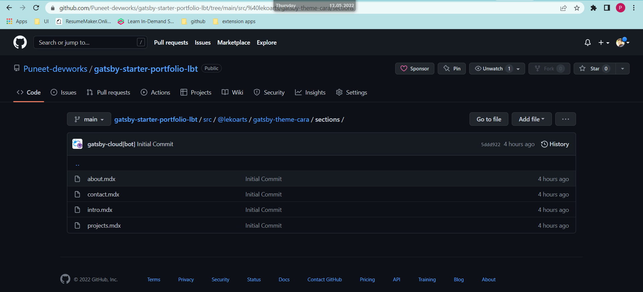
Task: Open notifications bell icon
Action: click(587, 43)
